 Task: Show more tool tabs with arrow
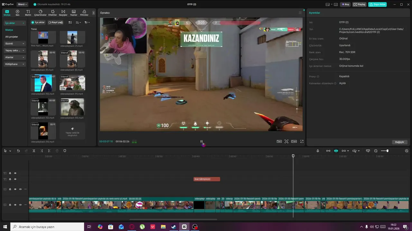[94, 13]
